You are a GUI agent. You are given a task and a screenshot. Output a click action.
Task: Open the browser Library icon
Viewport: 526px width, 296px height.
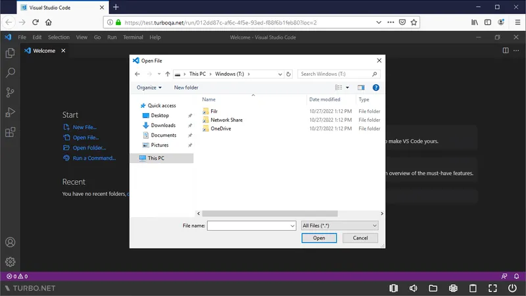tap(475, 22)
